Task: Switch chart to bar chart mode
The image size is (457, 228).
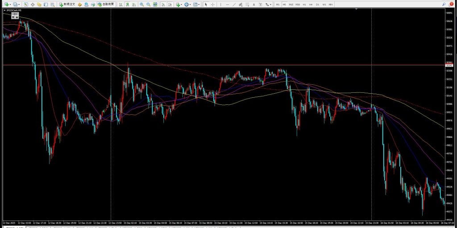Action: point(120,4)
